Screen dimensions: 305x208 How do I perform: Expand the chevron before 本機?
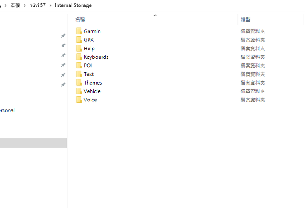pyautogui.click(x=6, y=5)
